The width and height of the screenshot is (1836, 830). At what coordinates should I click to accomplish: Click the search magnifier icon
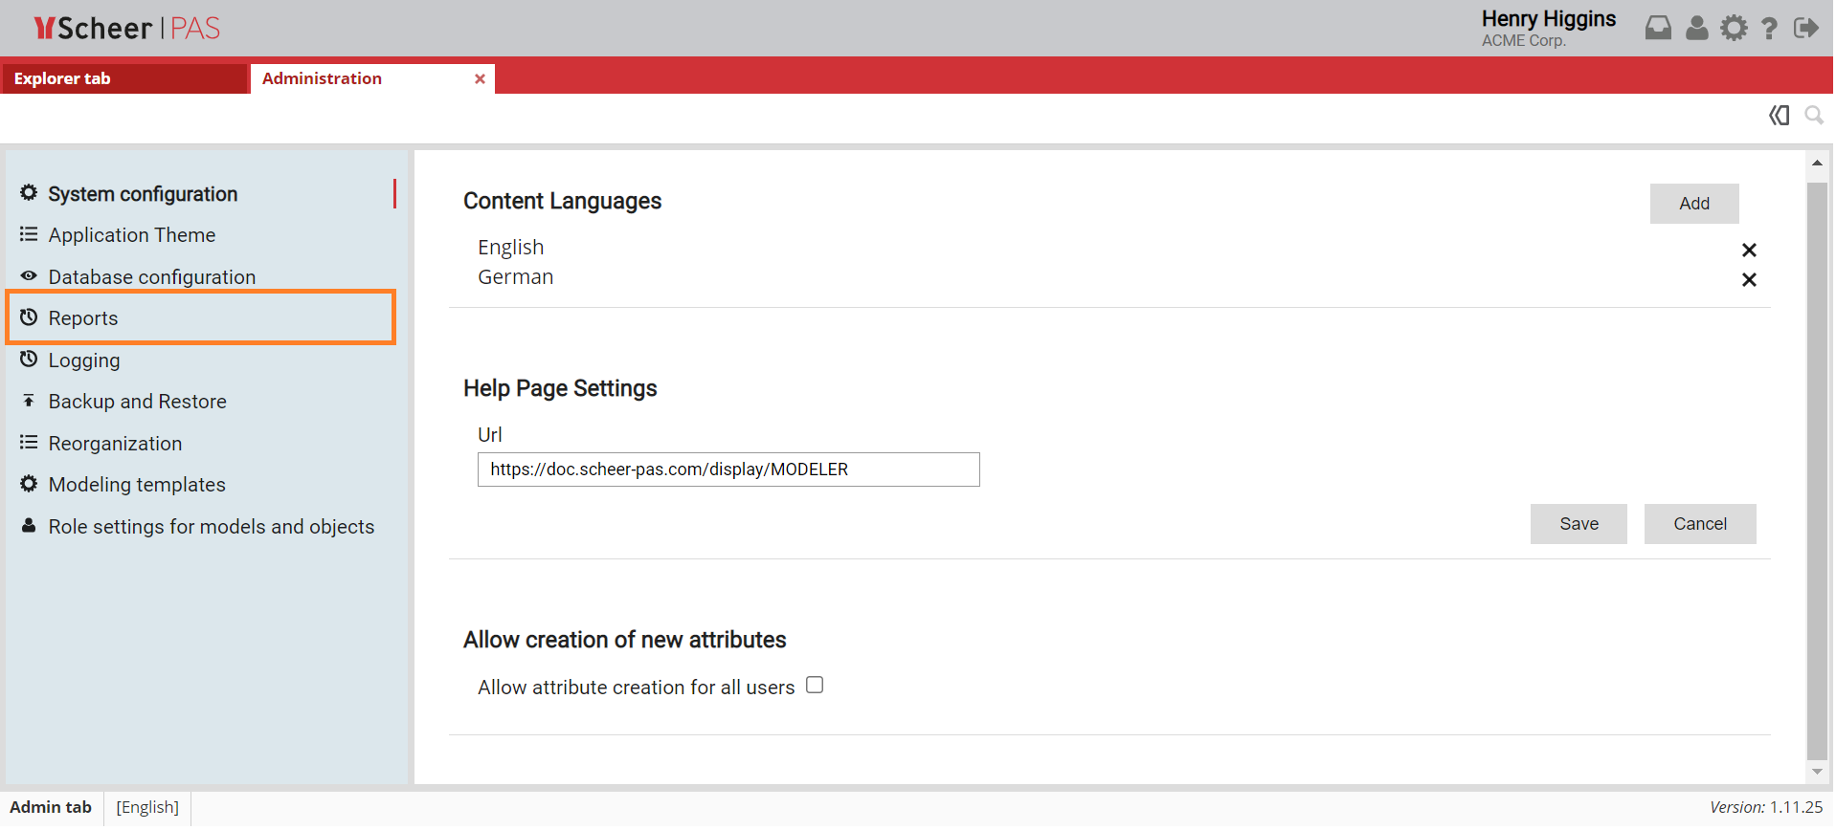1813,116
